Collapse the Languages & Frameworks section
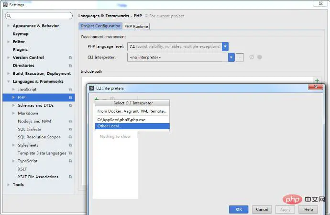This screenshot has width=330, height=215. (8, 81)
